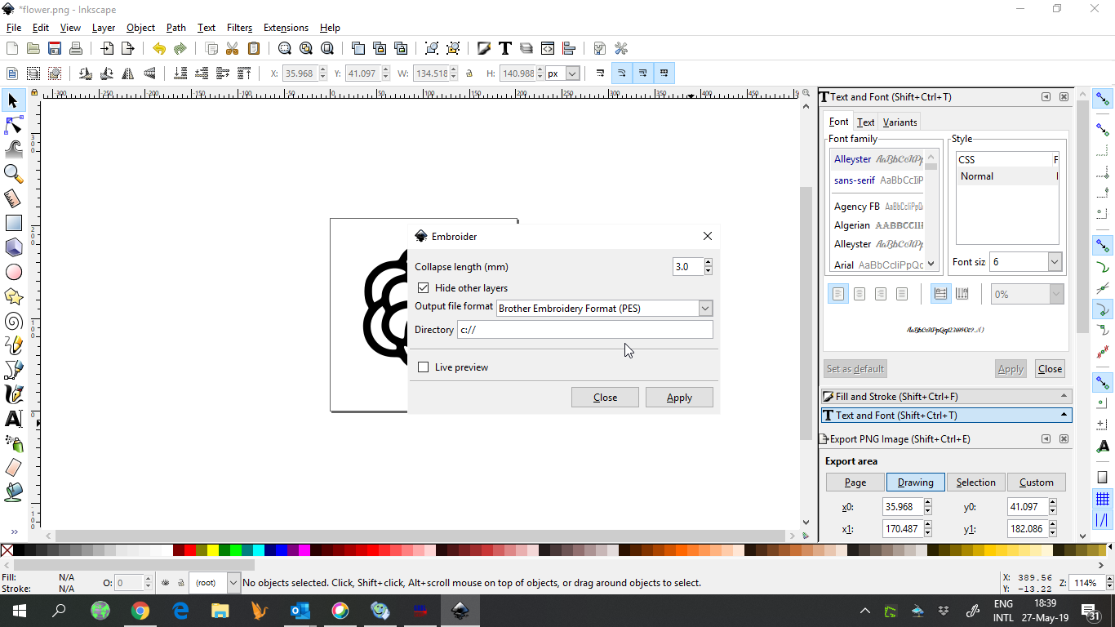Toggle grid snapping in snap bar
Viewport: 1115px width, 627px height.
1103,498
